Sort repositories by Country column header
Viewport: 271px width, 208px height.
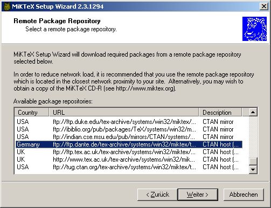(32, 113)
